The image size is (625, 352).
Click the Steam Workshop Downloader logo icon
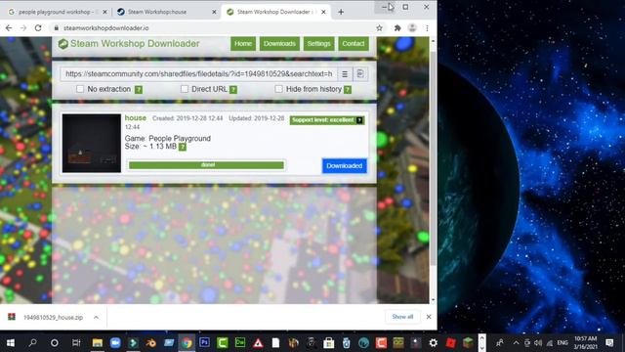point(62,44)
